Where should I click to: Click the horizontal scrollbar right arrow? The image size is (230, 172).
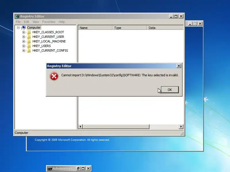click(x=181, y=126)
